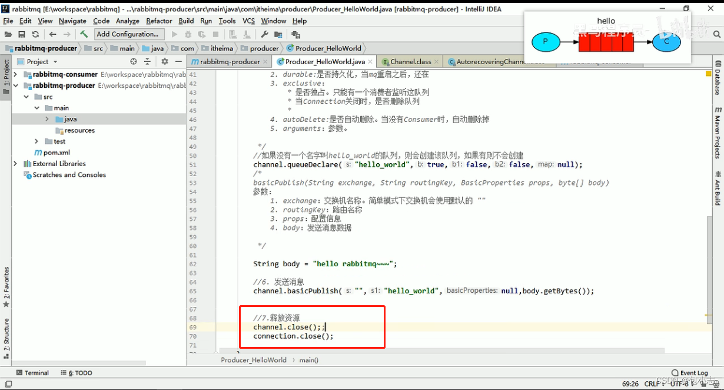Click the Synchronize refresh icon
The height and width of the screenshot is (390, 724).
pos(35,35)
